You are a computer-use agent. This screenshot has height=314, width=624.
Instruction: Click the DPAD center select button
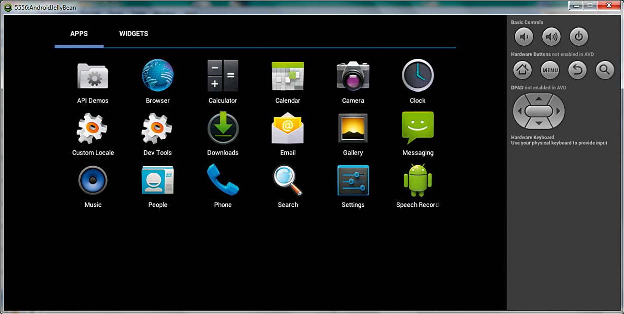539,111
